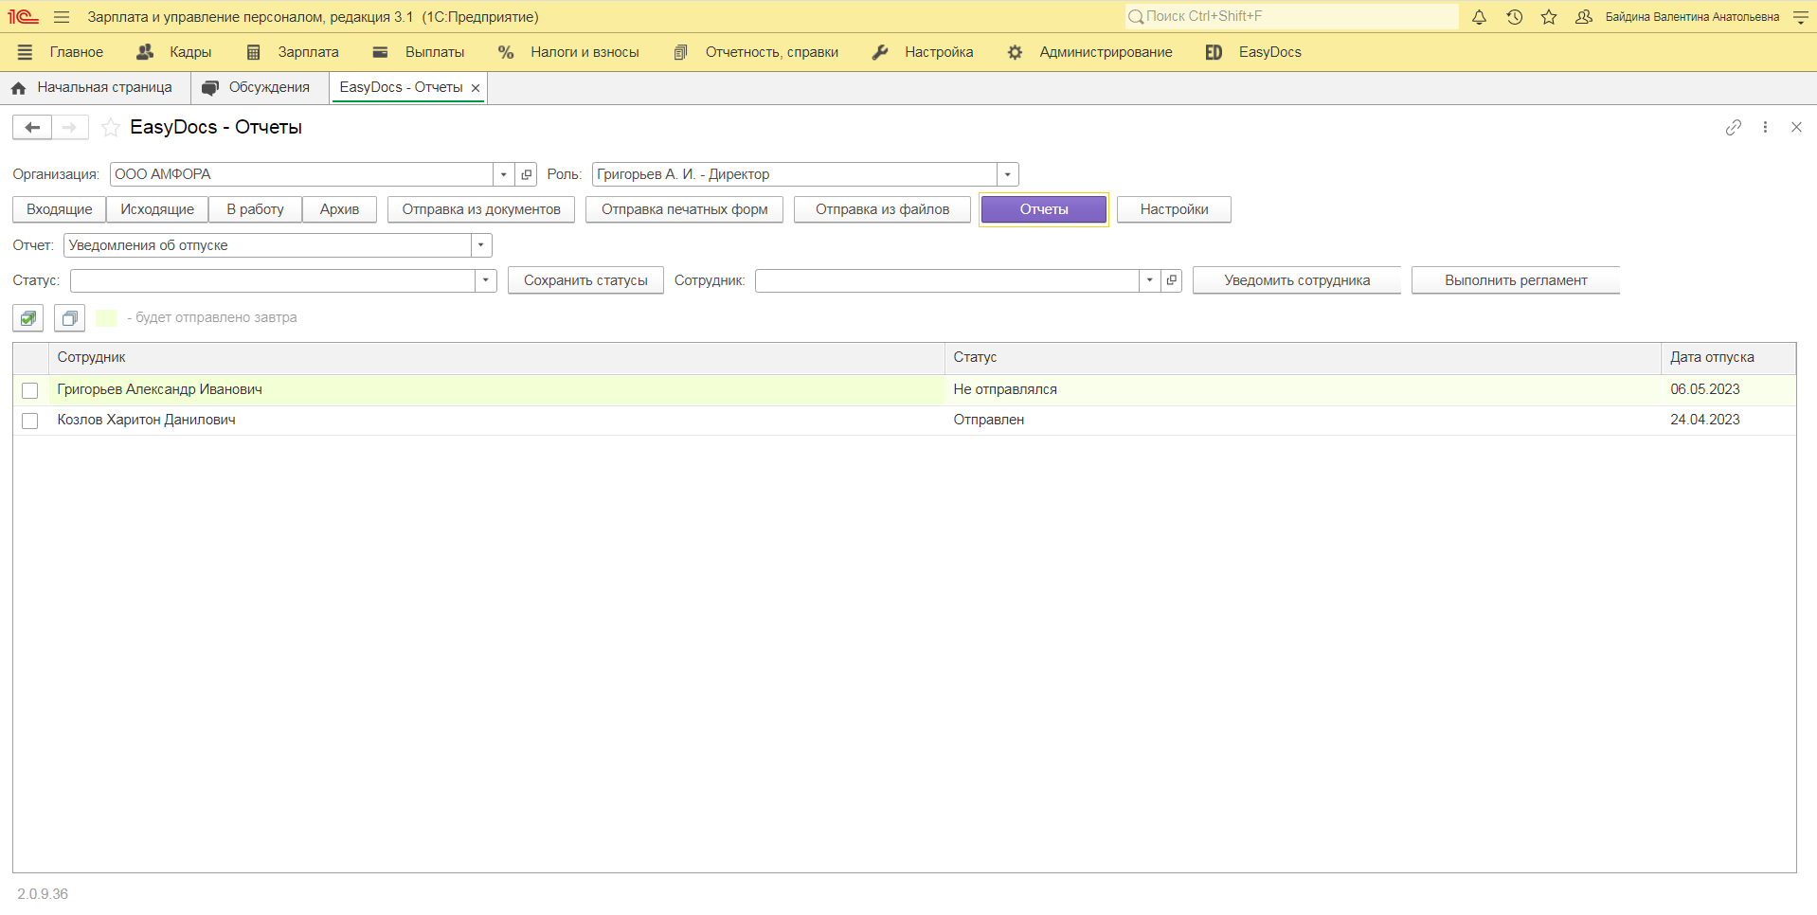
Task: Clear selection with the uncheck-all icon
Action: 68,318
